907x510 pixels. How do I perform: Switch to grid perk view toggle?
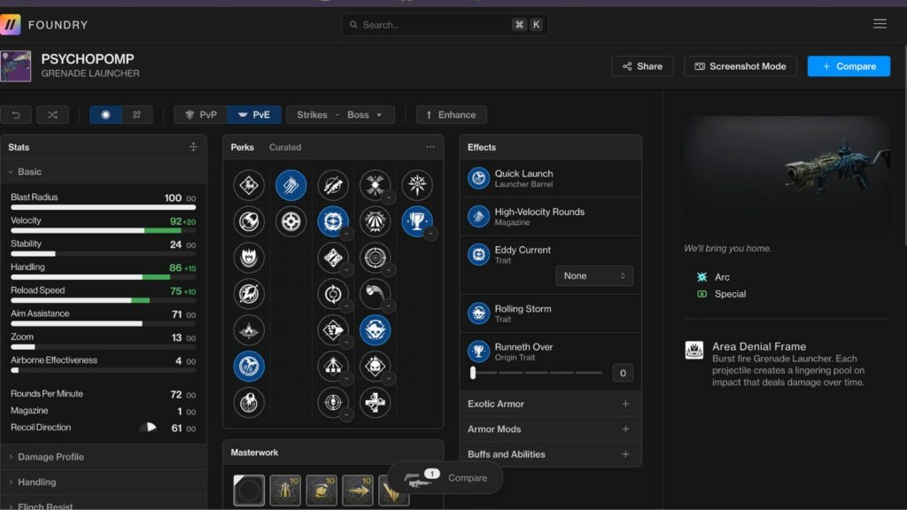(x=137, y=114)
